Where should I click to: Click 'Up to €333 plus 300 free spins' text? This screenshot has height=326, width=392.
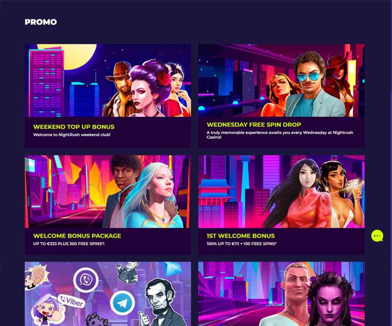69,244
